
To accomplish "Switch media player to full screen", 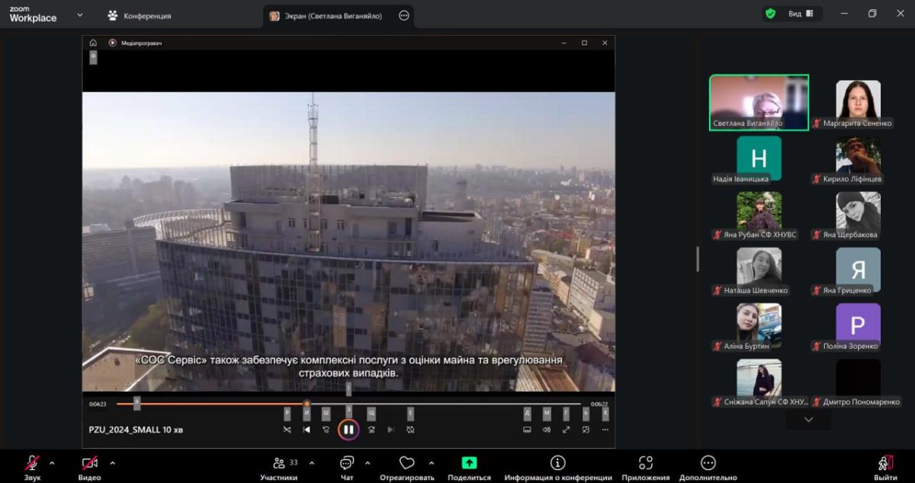I will click(566, 430).
